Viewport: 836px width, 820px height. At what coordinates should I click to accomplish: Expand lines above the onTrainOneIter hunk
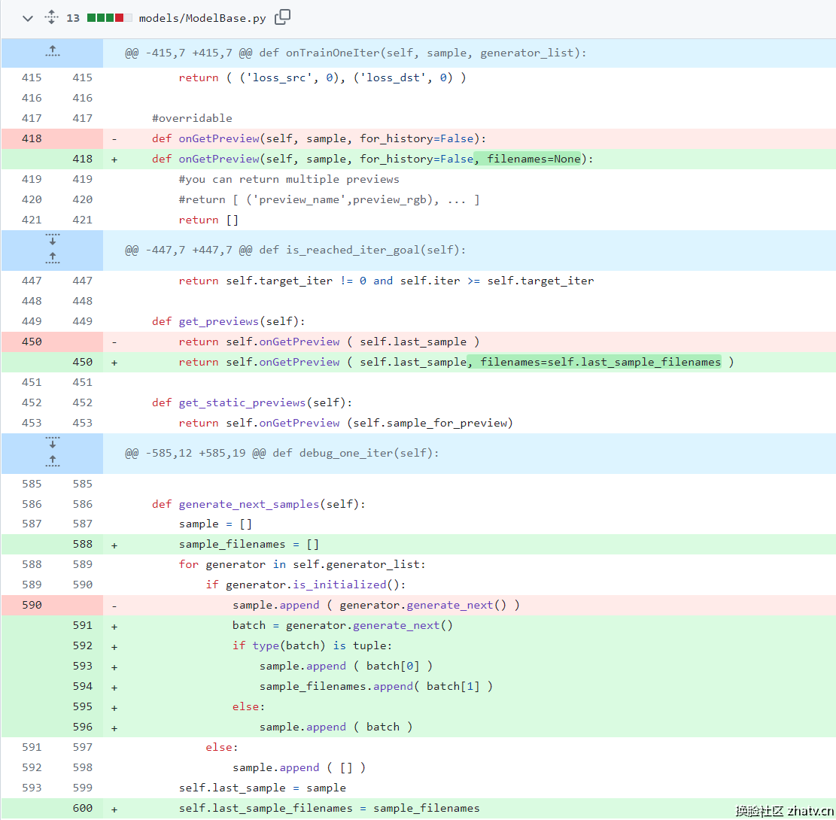pyautogui.click(x=52, y=52)
